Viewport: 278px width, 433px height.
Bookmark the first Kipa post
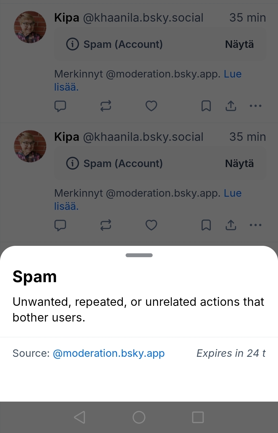click(206, 106)
